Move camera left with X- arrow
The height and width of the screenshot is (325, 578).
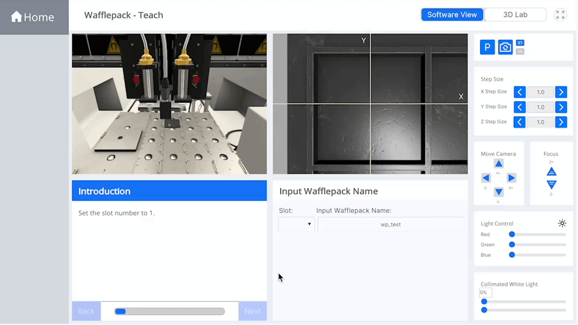click(486, 178)
